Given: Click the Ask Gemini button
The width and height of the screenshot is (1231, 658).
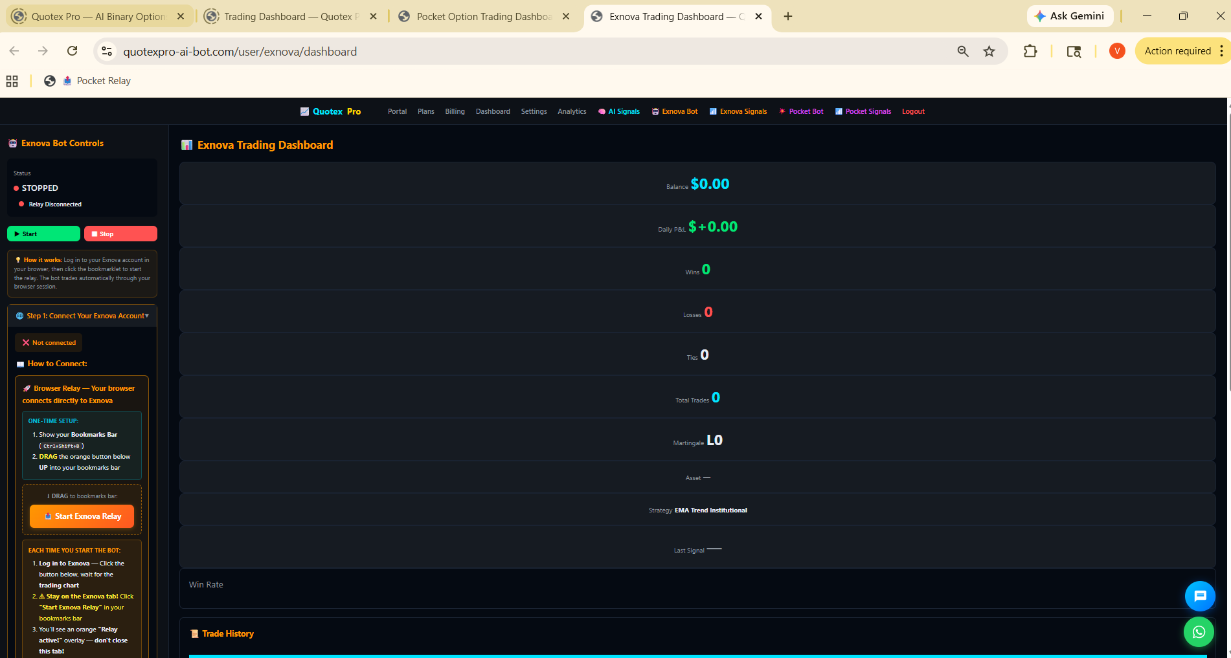Looking at the screenshot, I should (x=1070, y=16).
